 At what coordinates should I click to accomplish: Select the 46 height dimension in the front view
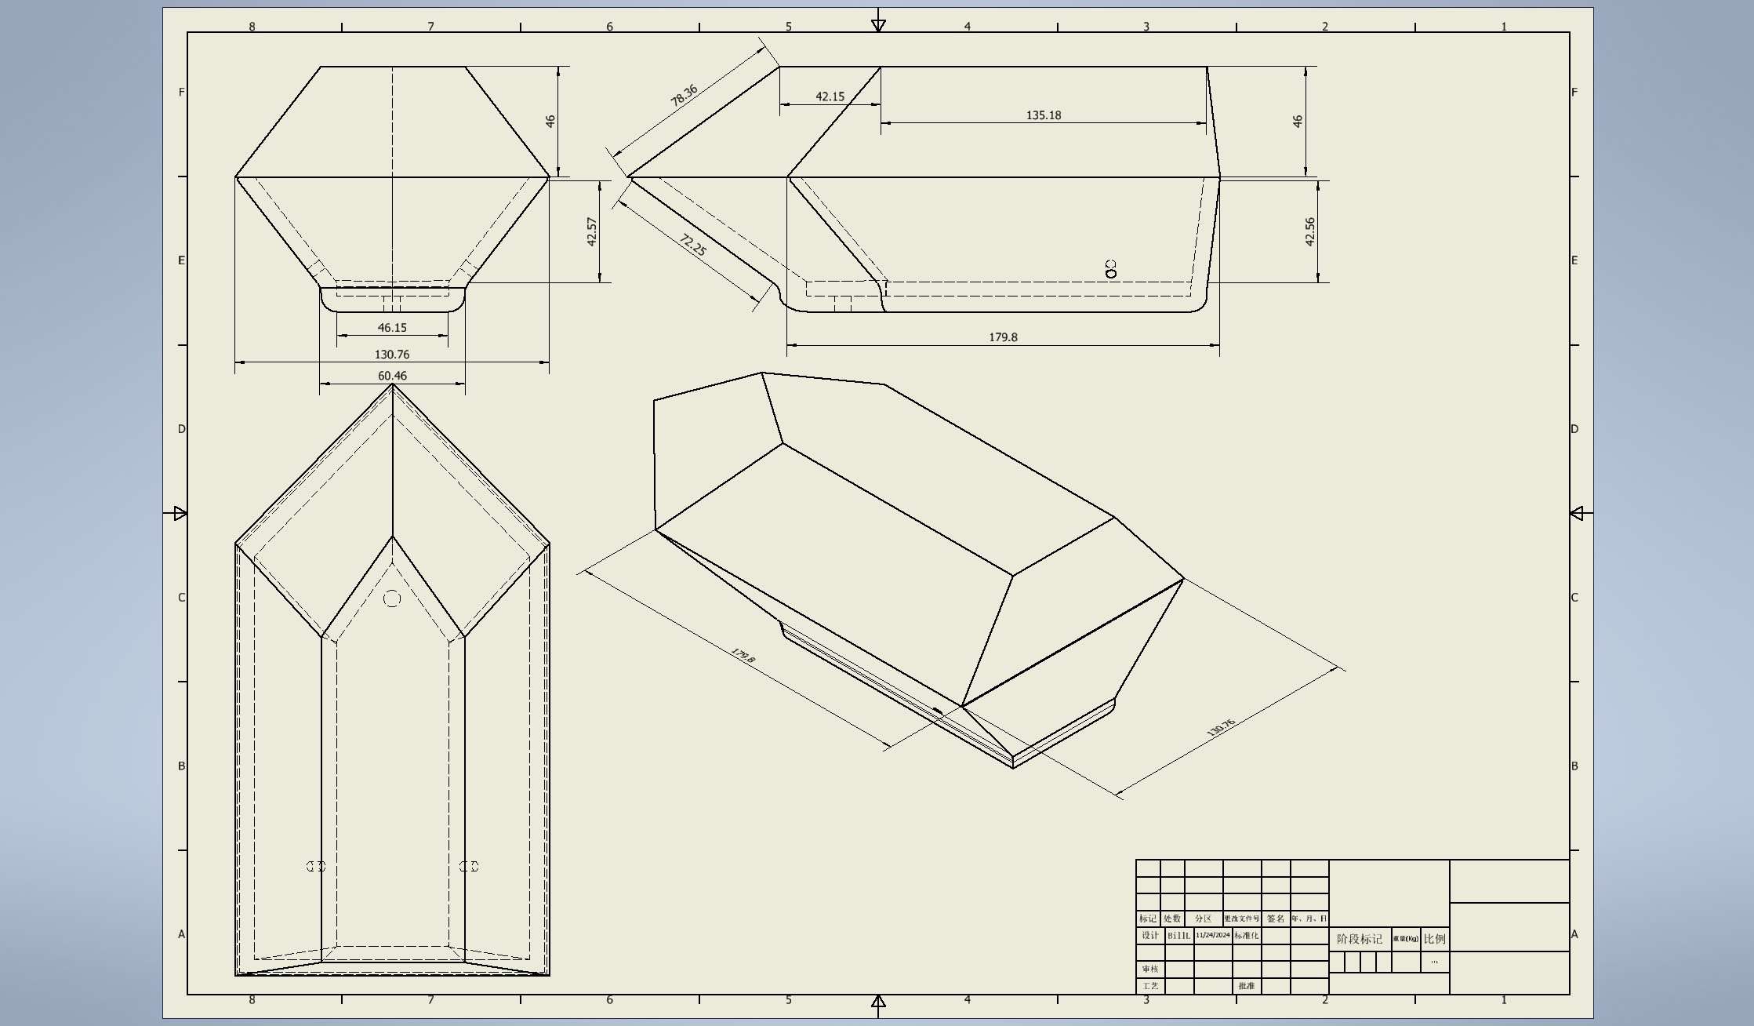[550, 122]
